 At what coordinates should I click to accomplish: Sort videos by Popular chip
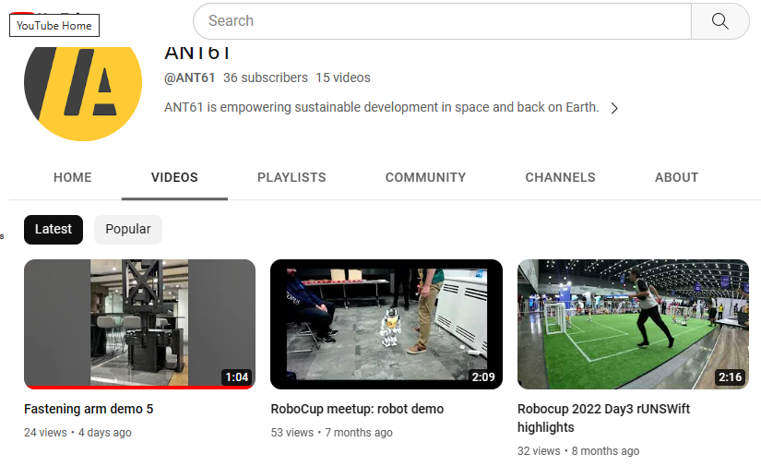coord(128,230)
